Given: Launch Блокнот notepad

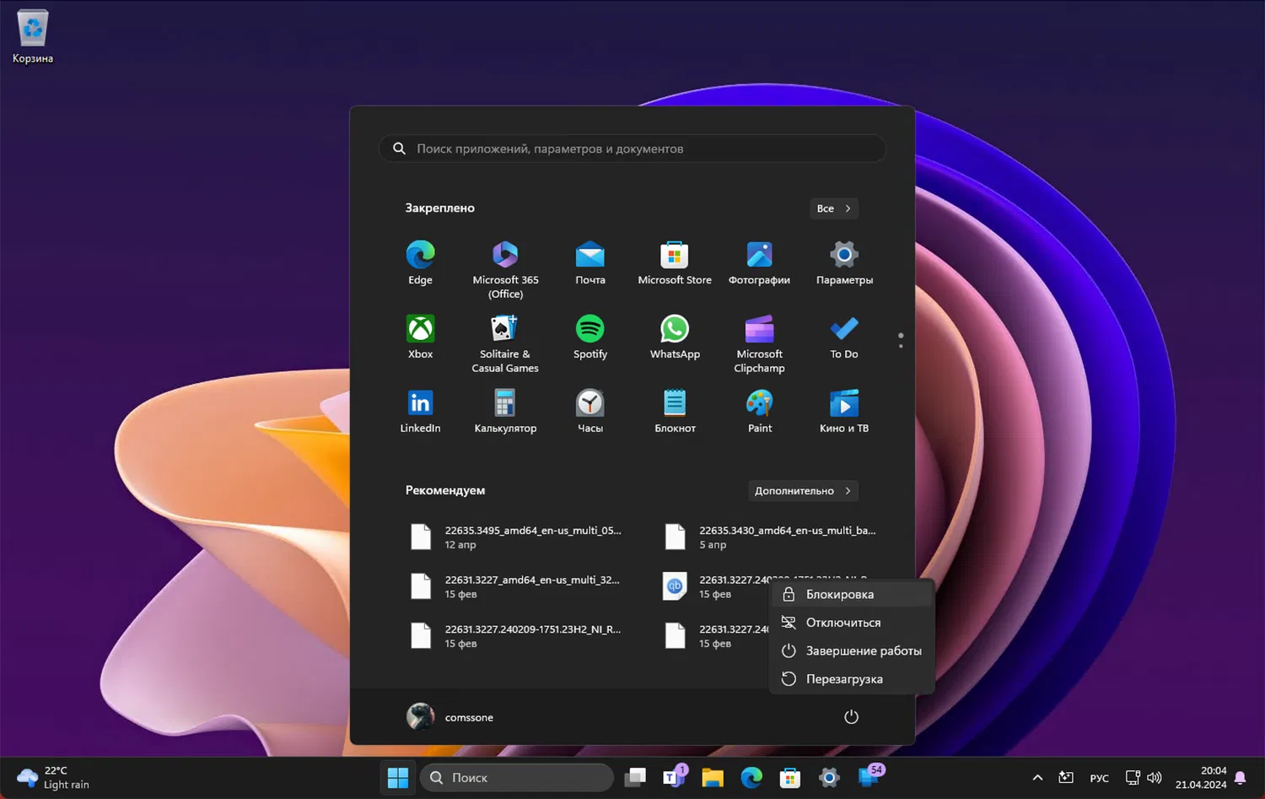Looking at the screenshot, I should [x=675, y=412].
